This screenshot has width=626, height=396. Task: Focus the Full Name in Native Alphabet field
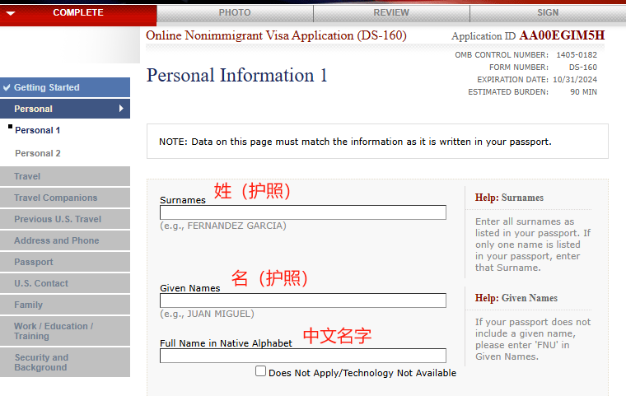tap(302, 356)
